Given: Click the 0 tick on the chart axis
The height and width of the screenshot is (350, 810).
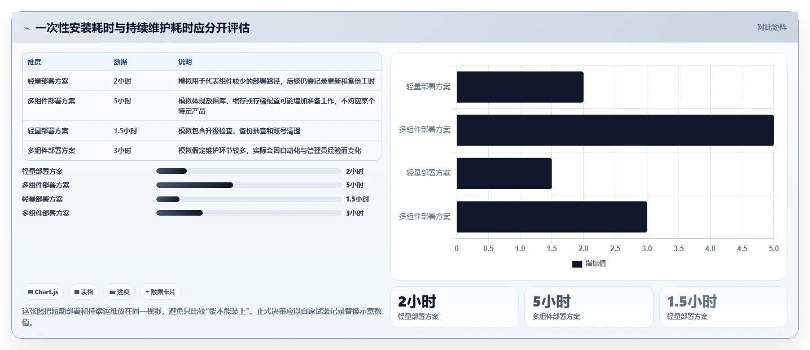Looking at the screenshot, I should tap(457, 248).
